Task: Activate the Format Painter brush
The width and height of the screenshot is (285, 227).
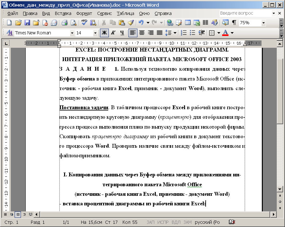Action: (131, 23)
